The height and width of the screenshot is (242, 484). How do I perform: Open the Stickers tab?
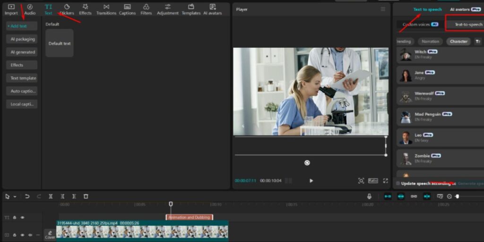point(67,9)
